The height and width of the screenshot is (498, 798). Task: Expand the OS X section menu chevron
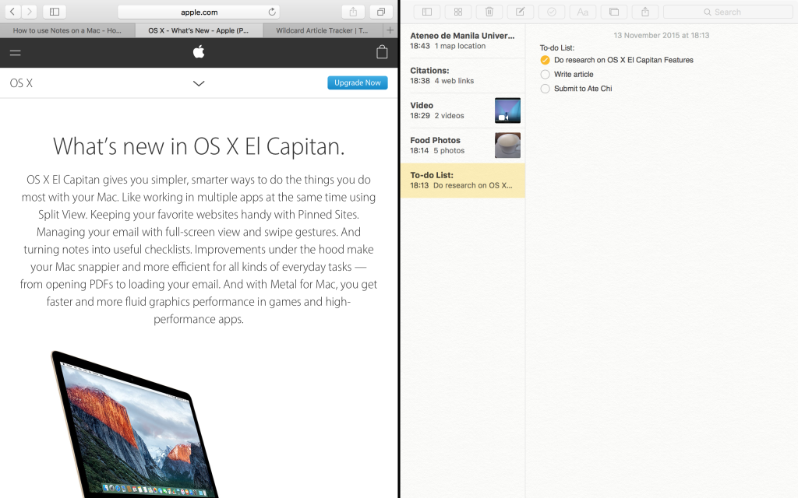(x=199, y=83)
